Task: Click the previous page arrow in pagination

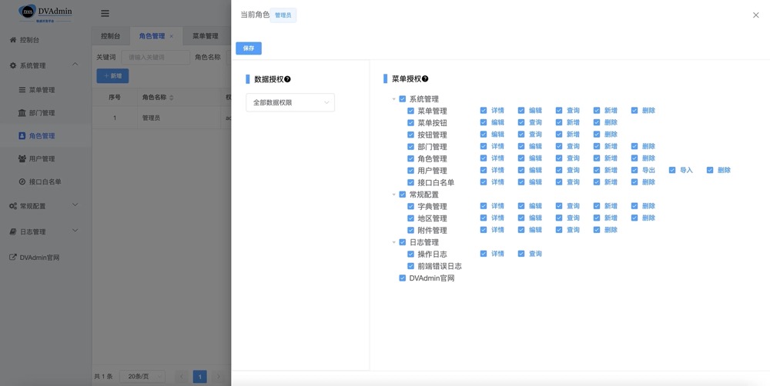Action: (182, 377)
